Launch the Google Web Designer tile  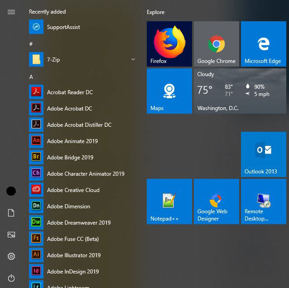point(217,202)
